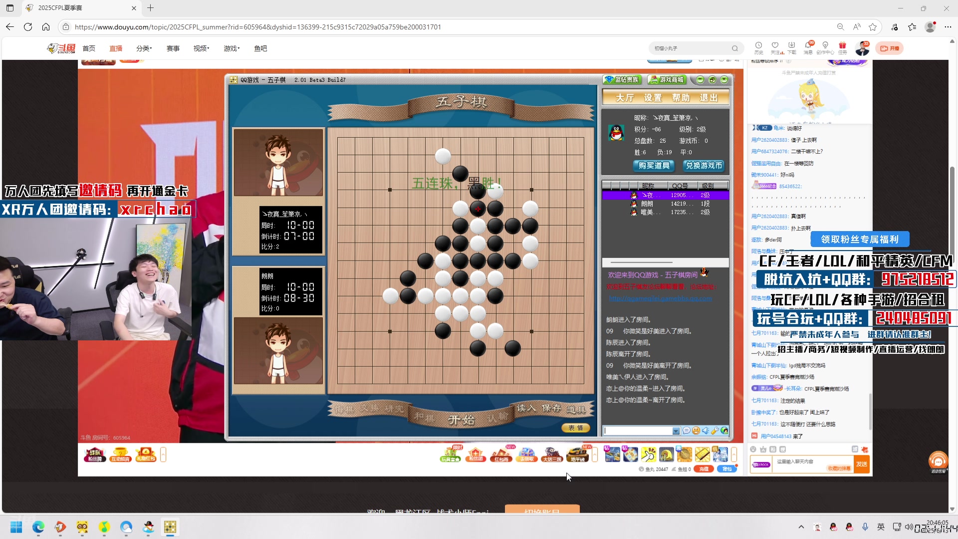Viewport: 958px width, 539px height.
Task: Expand gift bar with rightmost chevron
Action: (733, 455)
